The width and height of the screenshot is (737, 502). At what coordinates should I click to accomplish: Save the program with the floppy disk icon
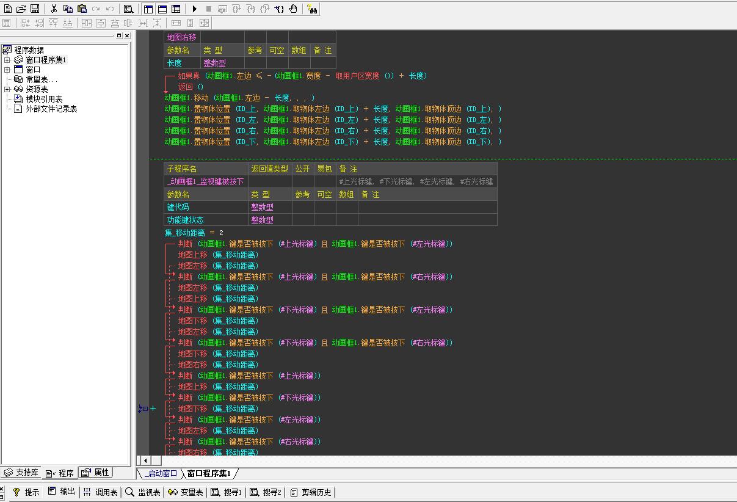coord(35,9)
